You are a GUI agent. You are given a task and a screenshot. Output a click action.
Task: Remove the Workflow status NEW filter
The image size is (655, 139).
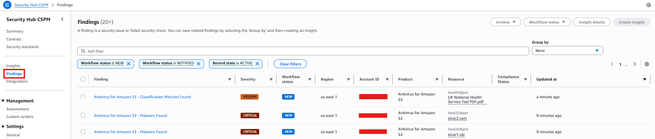(x=129, y=64)
